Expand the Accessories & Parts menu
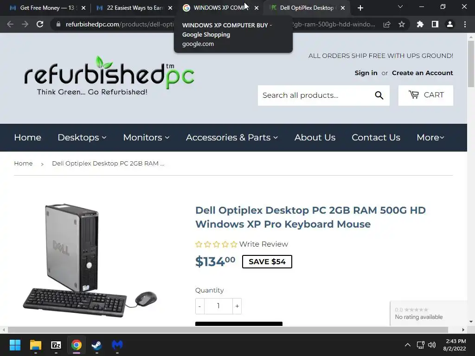 [232, 137]
